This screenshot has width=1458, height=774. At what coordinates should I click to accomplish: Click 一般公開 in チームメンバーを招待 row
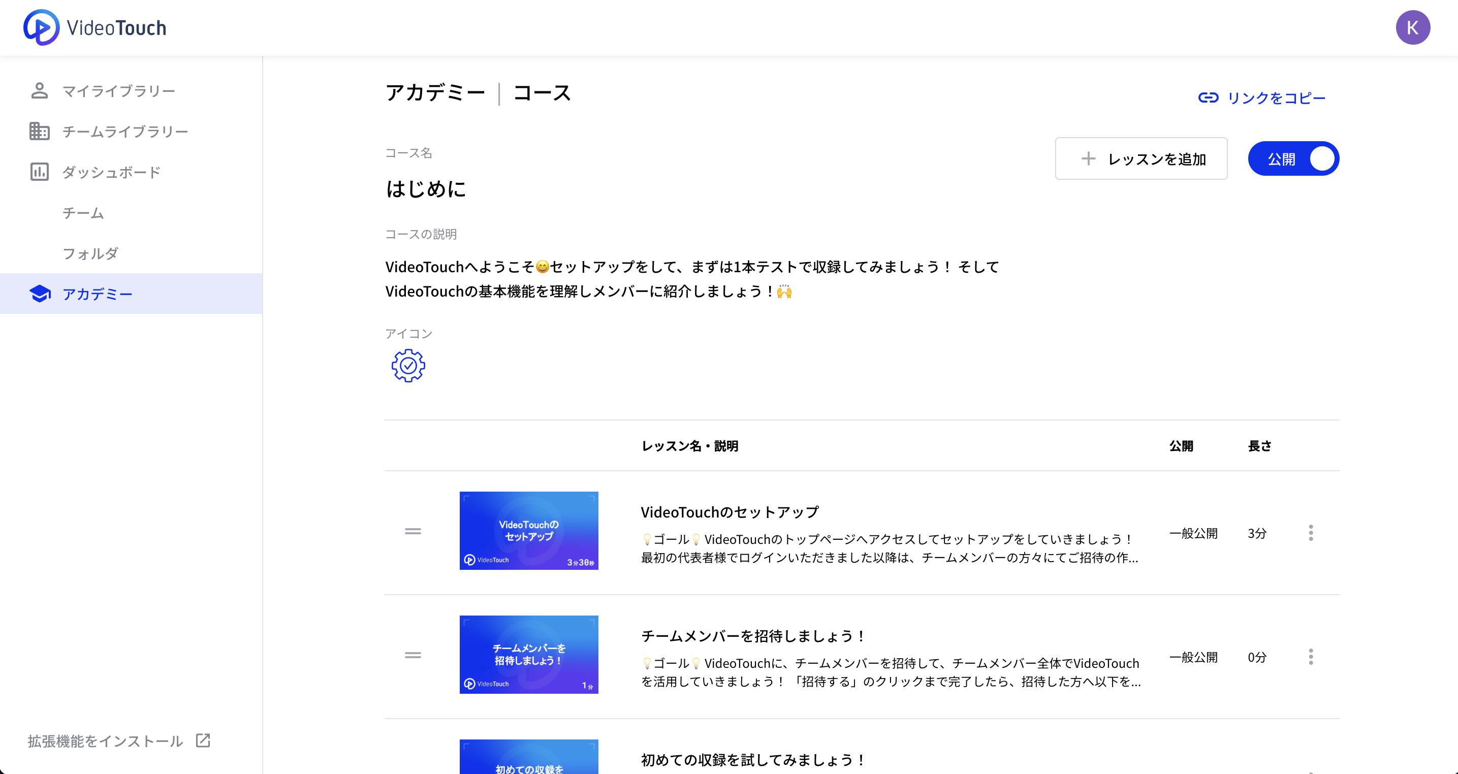point(1193,657)
